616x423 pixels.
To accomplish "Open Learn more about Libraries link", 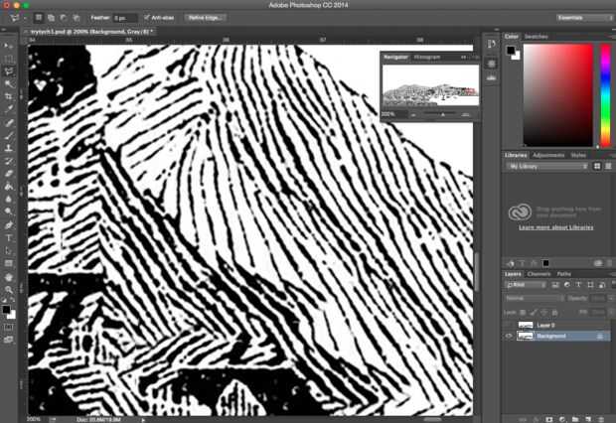I will pos(556,227).
